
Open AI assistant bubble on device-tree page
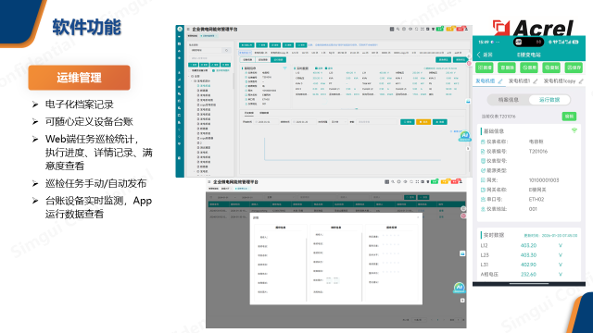pyautogui.click(x=465, y=136)
